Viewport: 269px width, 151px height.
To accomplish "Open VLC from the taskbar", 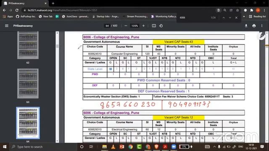I will pos(113,147).
